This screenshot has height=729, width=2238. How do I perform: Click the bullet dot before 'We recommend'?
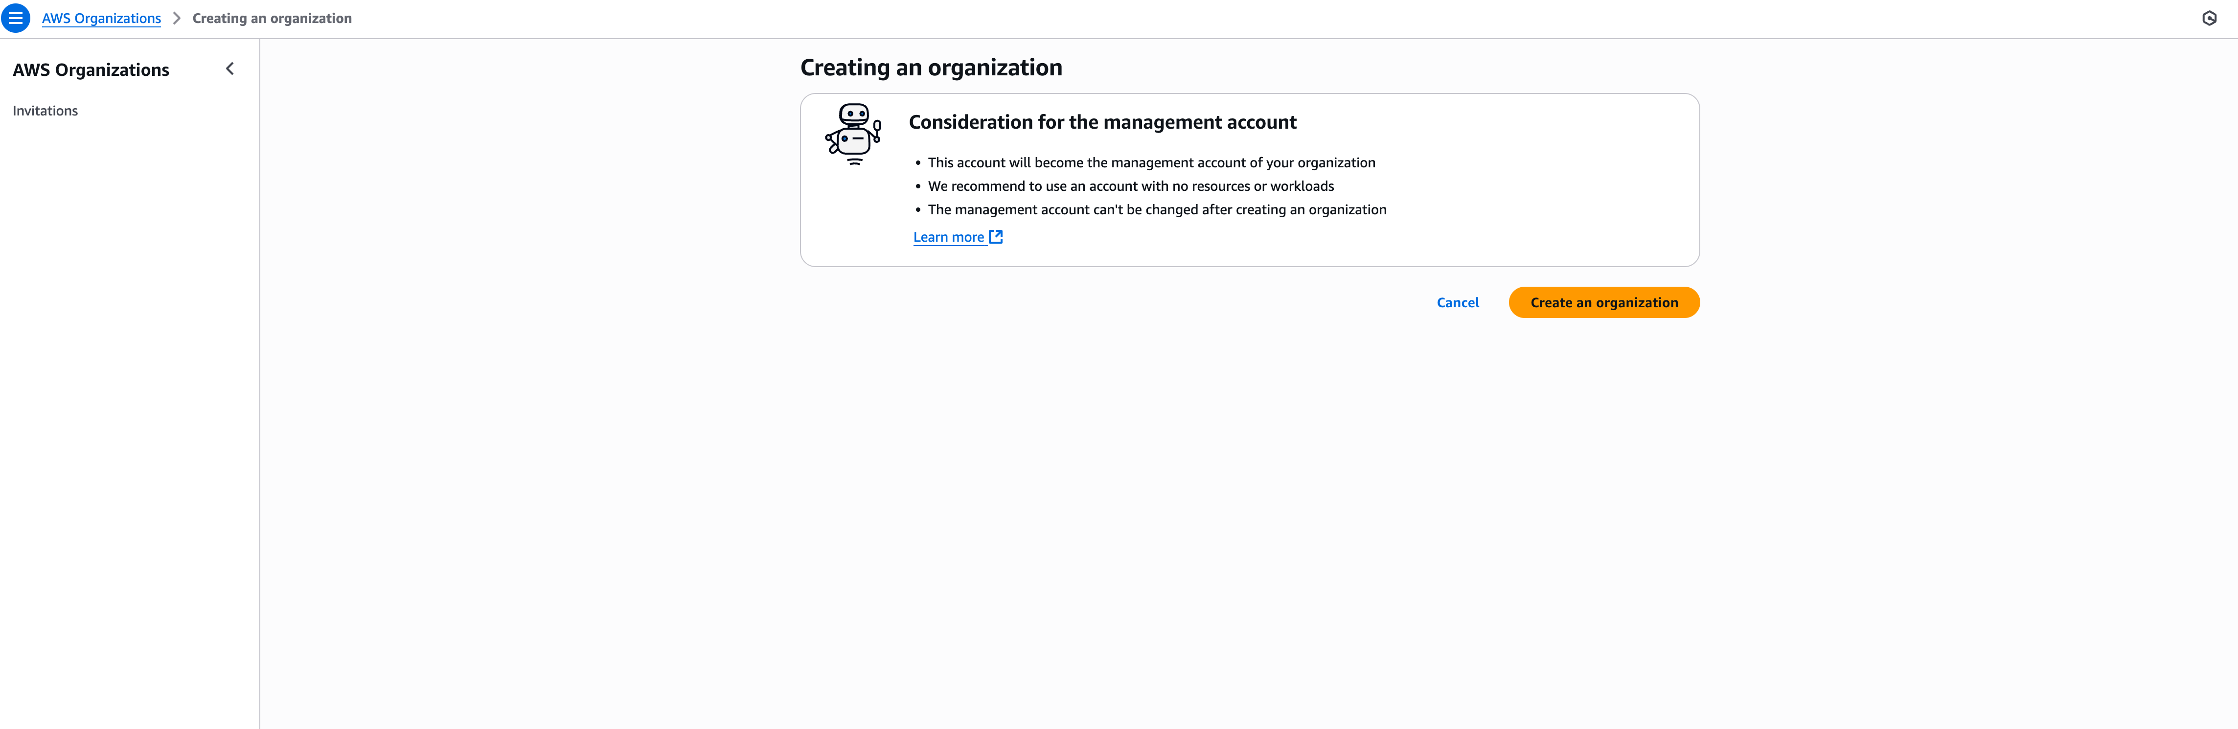[x=917, y=187]
